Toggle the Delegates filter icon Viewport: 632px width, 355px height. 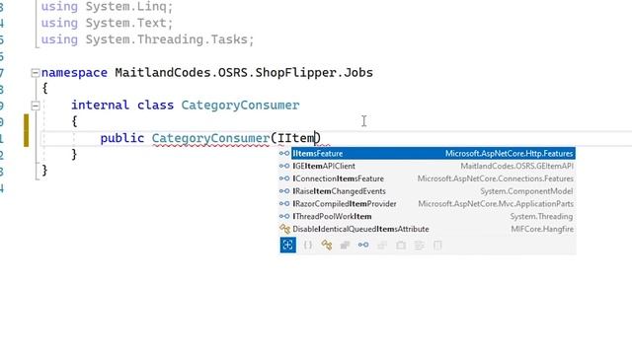click(x=382, y=245)
